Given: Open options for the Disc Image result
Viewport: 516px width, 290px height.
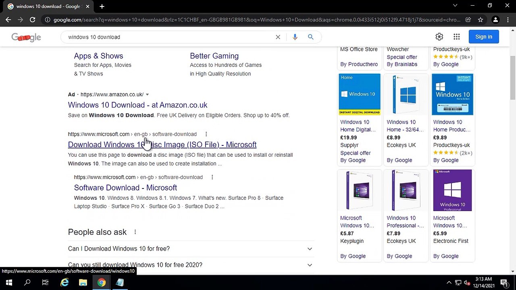Looking at the screenshot, I should (x=206, y=134).
